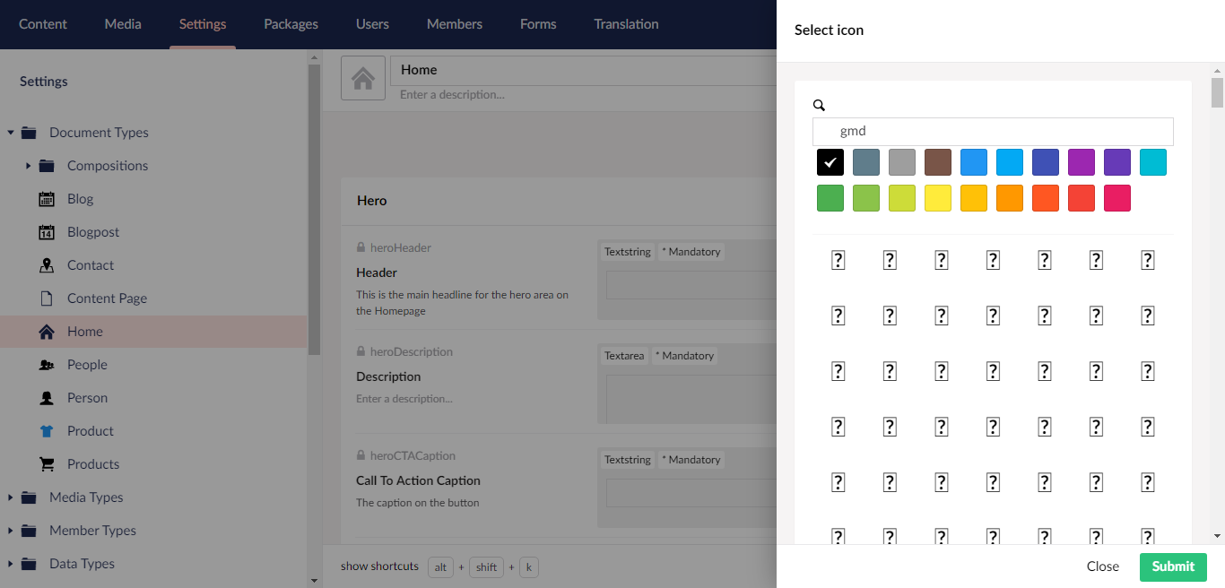Click the green Submit button

coord(1173,566)
